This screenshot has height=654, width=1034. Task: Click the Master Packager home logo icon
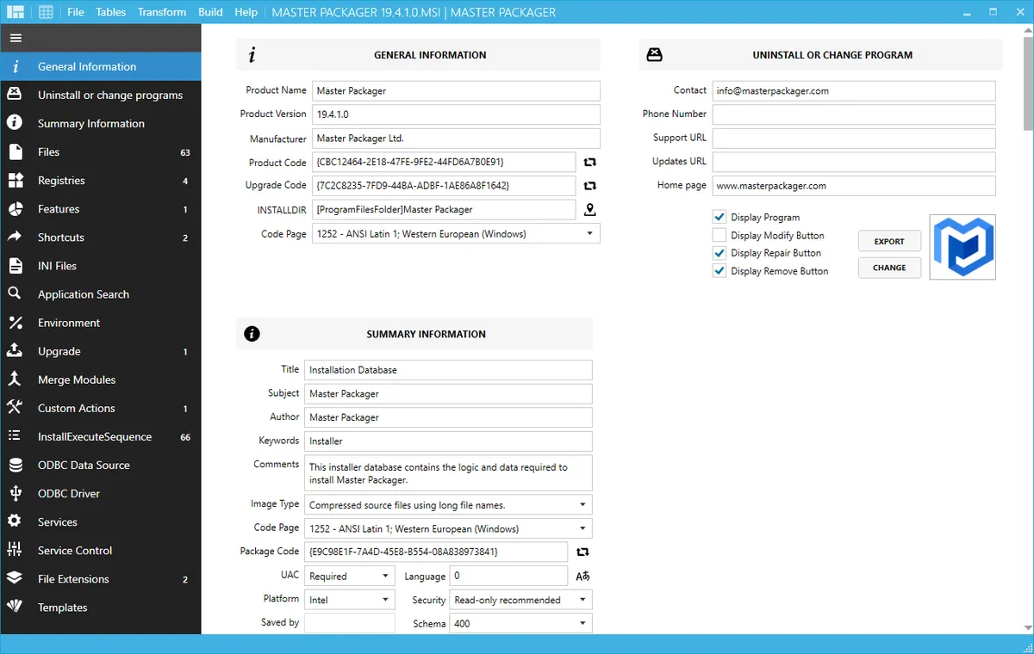pos(15,12)
